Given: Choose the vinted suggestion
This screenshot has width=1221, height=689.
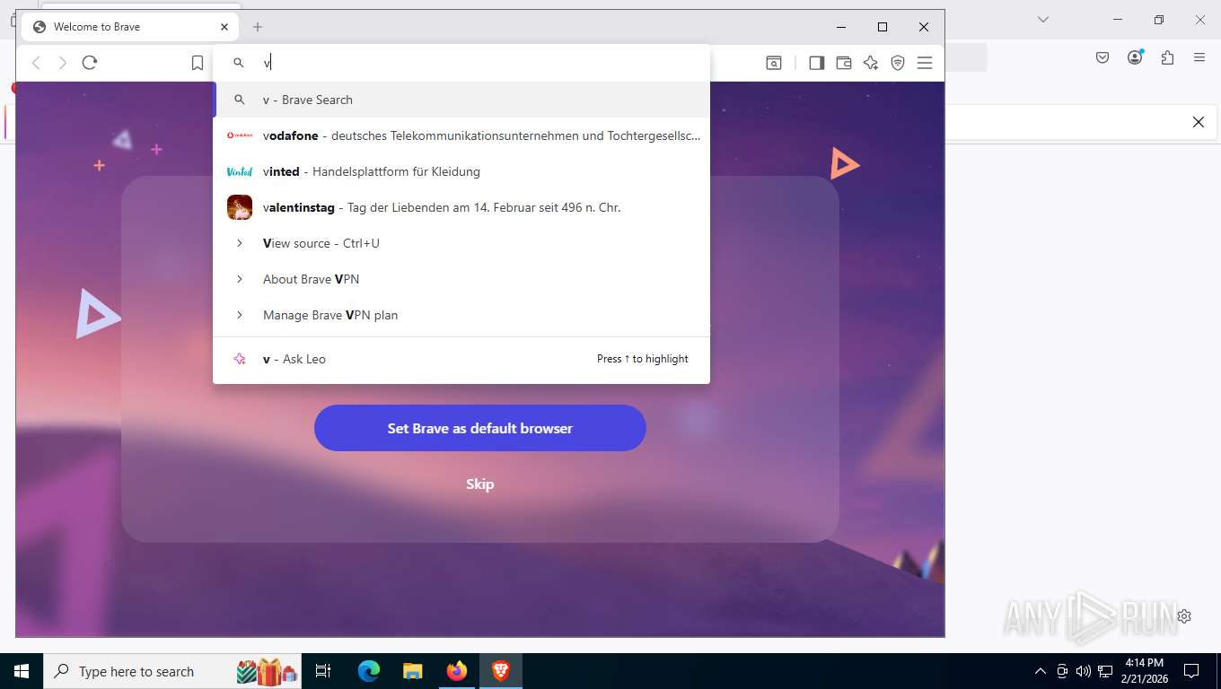Looking at the screenshot, I should (x=461, y=171).
